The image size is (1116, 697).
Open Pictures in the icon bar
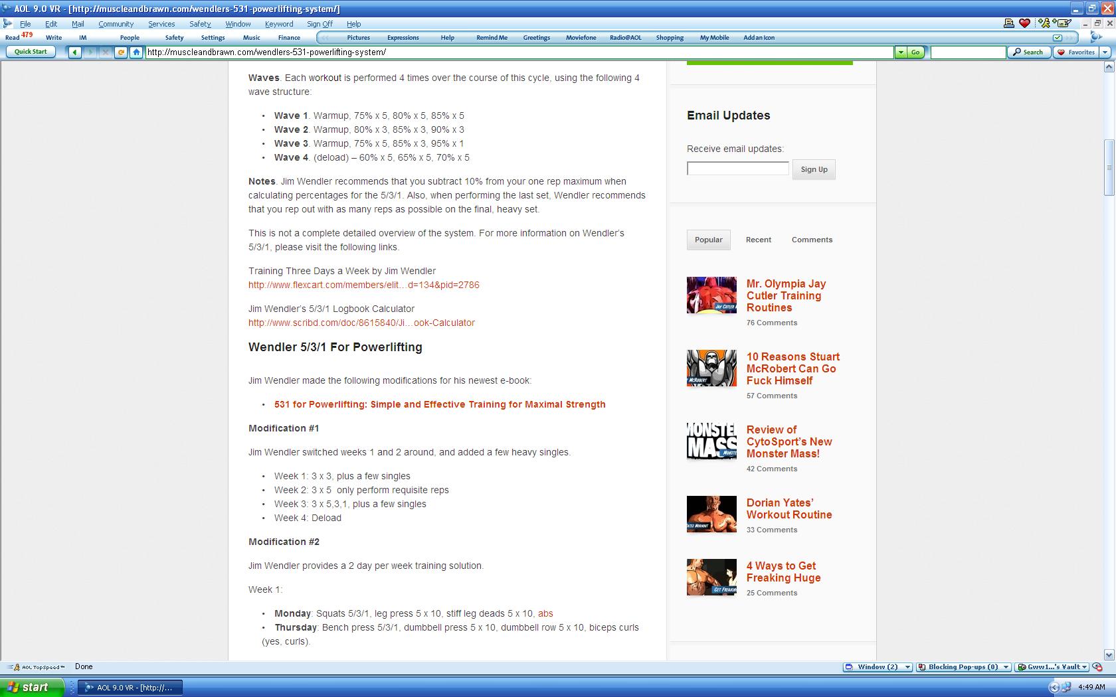pyautogui.click(x=358, y=38)
